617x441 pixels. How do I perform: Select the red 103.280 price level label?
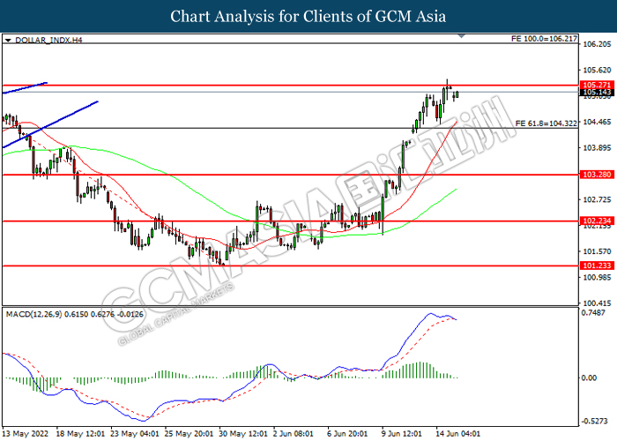pos(597,175)
